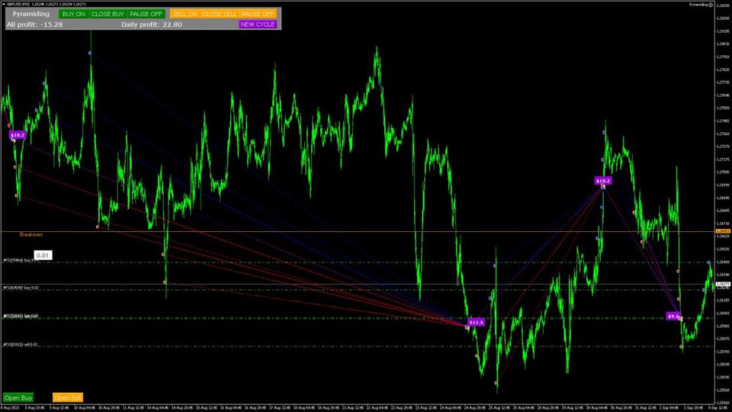Screen dimensions: 732x412
Task: Click the BUY ON button
Action: [x=74, y=14]
